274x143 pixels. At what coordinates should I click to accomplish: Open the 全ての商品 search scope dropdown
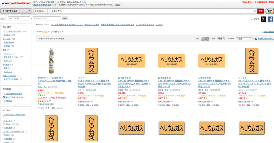click(x=41, y=11)
